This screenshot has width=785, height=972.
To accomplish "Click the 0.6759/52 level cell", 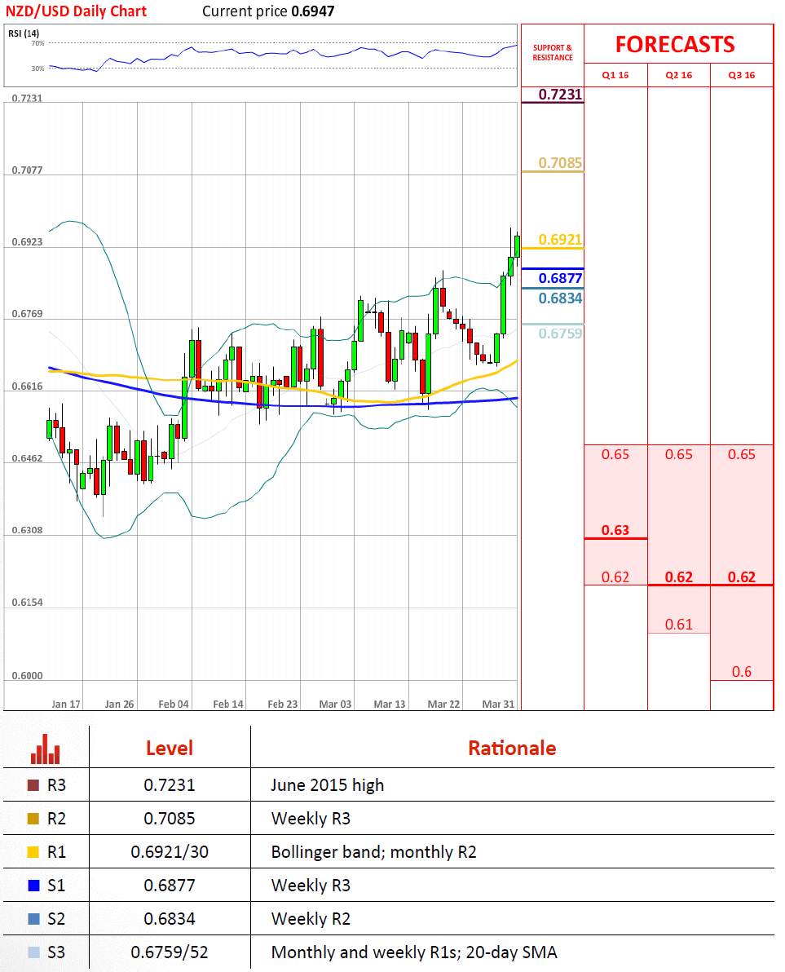I will (169, 952).
